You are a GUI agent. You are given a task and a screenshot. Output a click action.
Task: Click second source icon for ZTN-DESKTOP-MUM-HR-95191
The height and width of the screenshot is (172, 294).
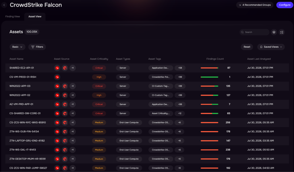65,159
